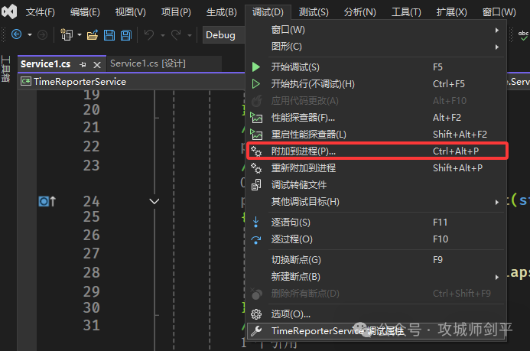Open the 测试(S) menu
Image resolution: width=530 pixels, height=351 pixels.
(314, 12)
